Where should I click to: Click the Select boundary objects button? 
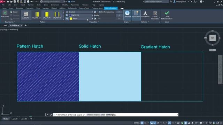[x=14, y=12]
